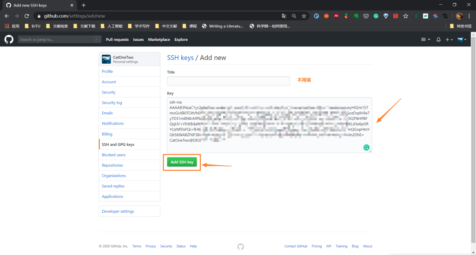The height and width of the screenshot is (255, 476).
Task: Open Developer settings
Action: coord(129,211)
